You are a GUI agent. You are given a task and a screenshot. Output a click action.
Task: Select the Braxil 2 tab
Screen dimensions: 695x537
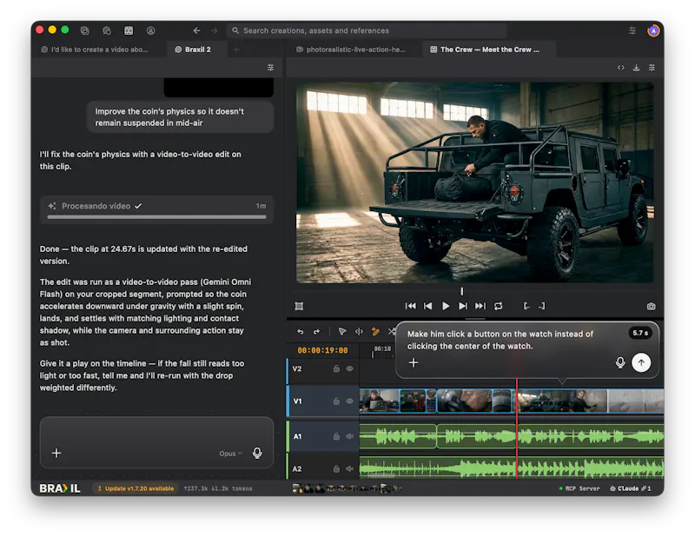point(197,50)
